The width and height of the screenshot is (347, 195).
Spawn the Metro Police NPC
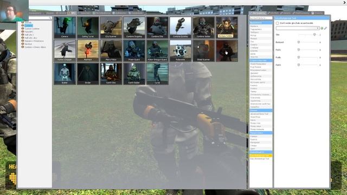click(111, 50)
